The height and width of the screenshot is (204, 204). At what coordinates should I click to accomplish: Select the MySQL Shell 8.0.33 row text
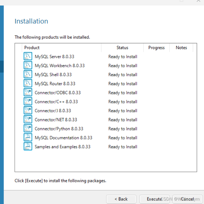pos(53,74)
